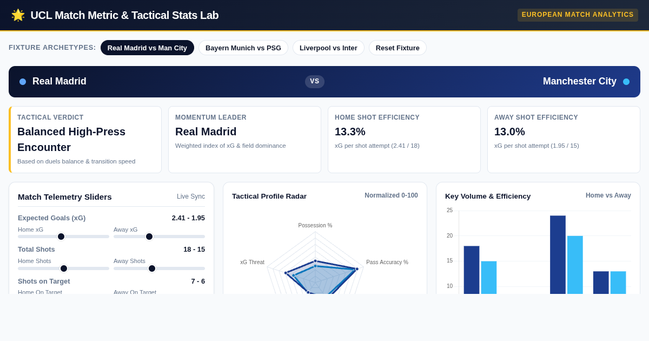Click the Key Volume & Efficiency heading

click(x=488, y=196)
